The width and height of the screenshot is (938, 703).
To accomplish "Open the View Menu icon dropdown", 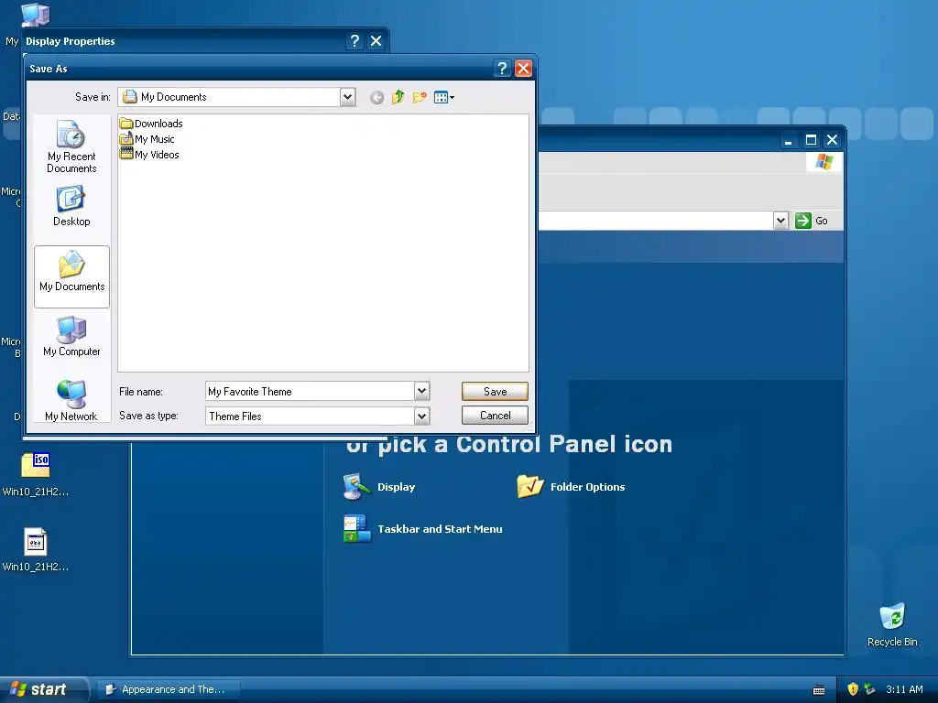I will coord(444,97).
